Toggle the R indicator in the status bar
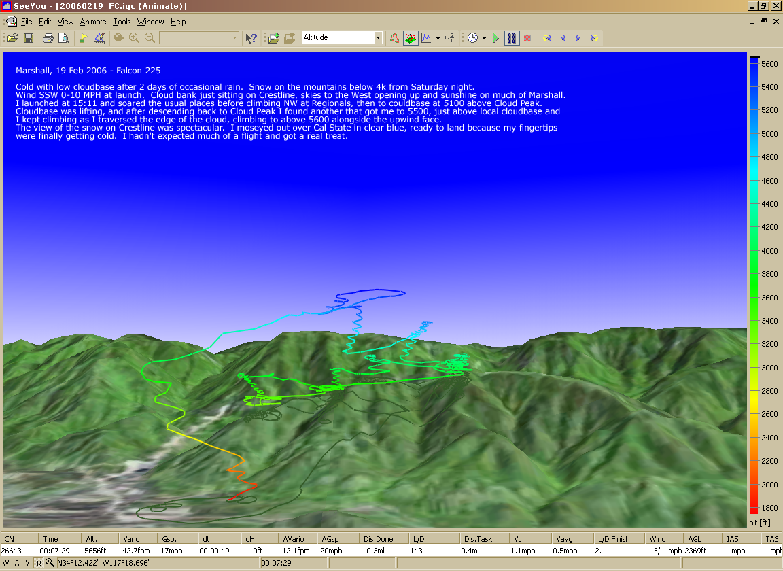This screenshot has width=783, height=571. tap(39, 563)
